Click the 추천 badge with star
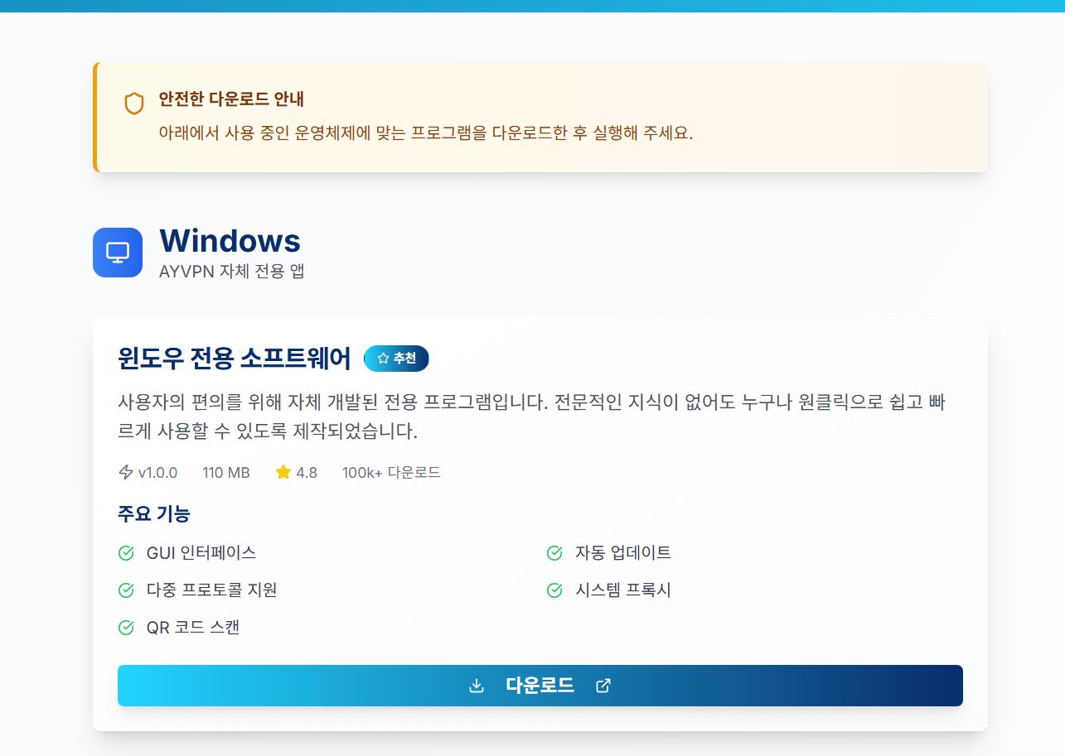The height and width of the screenshot is (756, 1065). [x=396, y=359]
